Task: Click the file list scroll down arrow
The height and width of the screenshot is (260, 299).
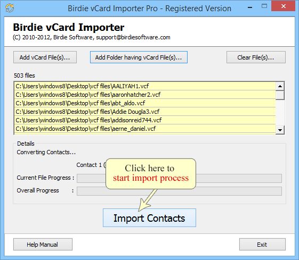Action: click(x=280, y=130)
